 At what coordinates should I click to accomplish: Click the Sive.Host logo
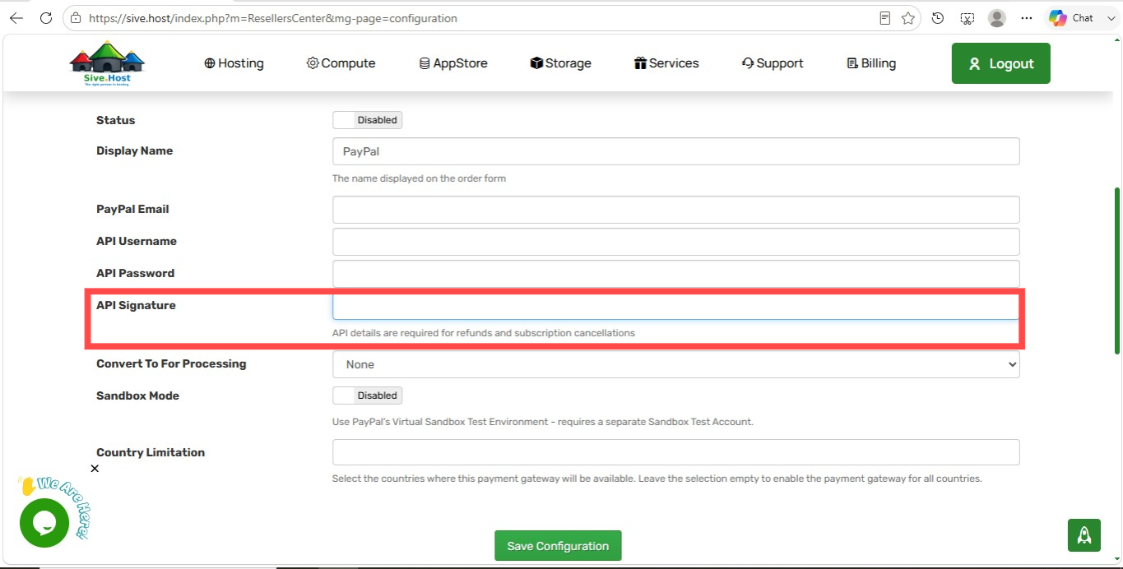click(x=107, y=64)
